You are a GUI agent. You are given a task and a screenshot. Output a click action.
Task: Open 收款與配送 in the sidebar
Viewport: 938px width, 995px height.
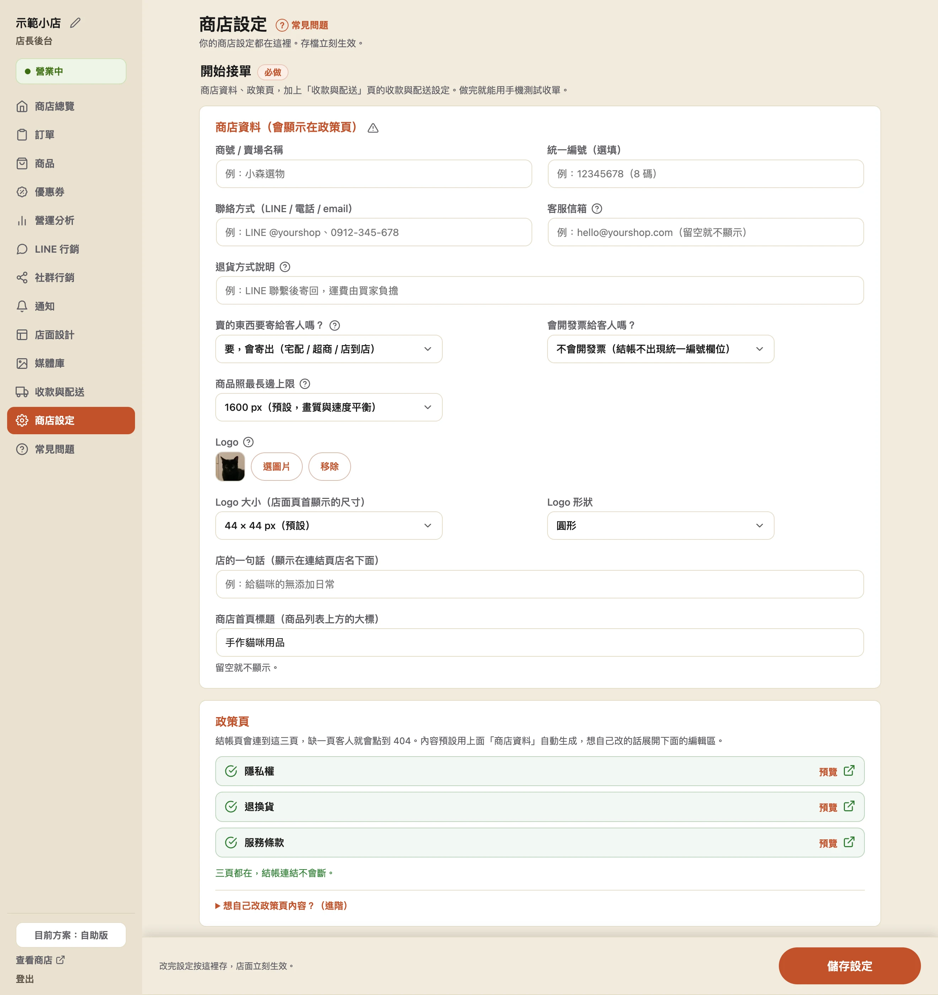[71, 392]
